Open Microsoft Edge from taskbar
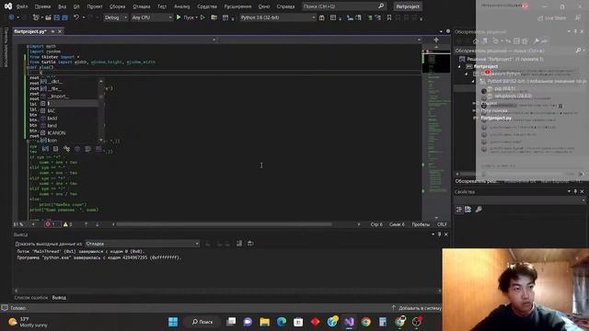This screenshot has height=331, width=589. pyautogui.click(x=282, y=322)
